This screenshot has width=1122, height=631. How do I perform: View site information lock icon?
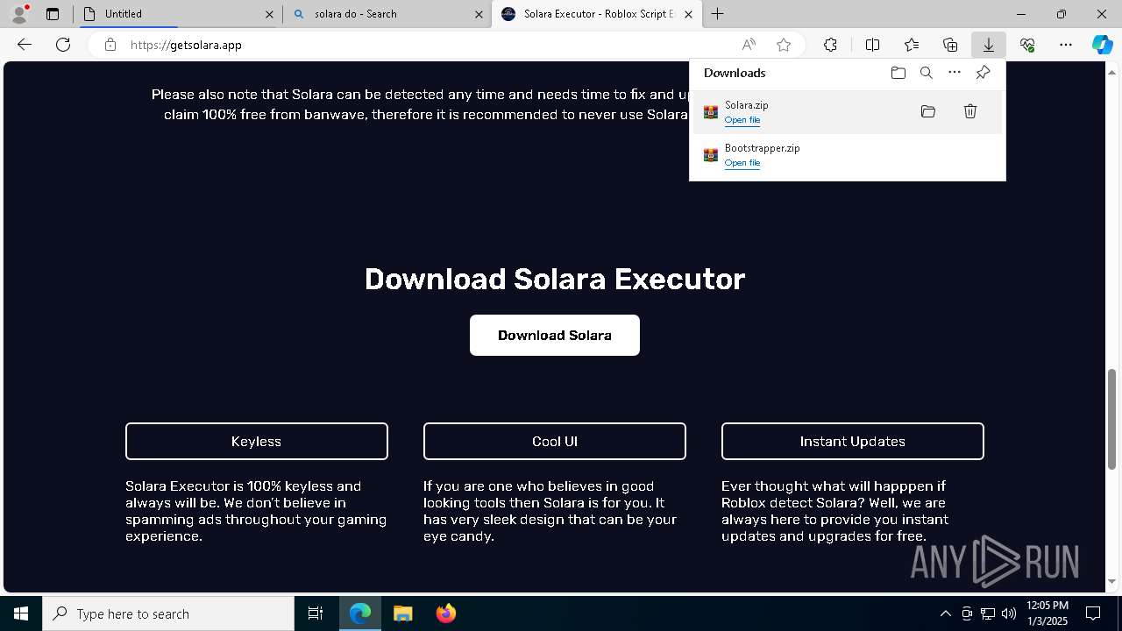[110, 45]
